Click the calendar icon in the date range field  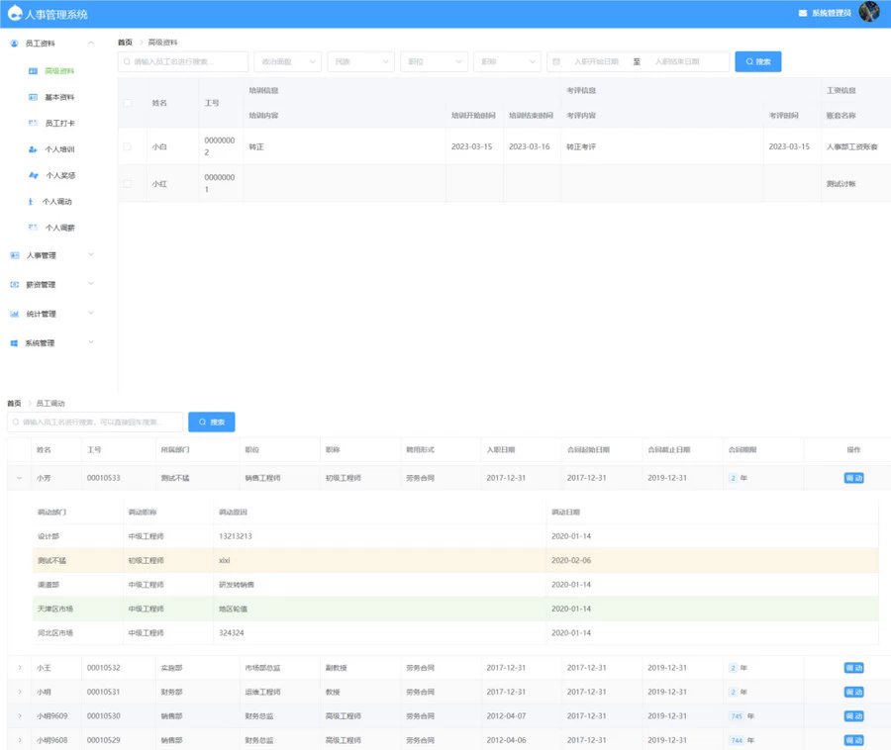point(556,61)
